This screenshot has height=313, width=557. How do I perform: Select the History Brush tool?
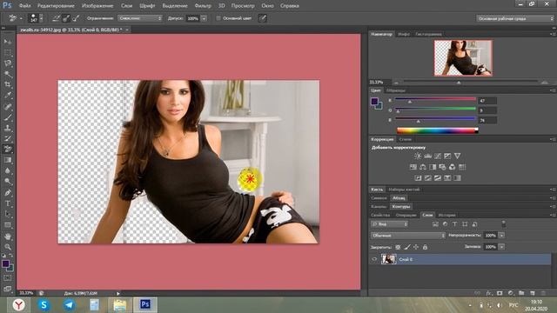point(8,138)
